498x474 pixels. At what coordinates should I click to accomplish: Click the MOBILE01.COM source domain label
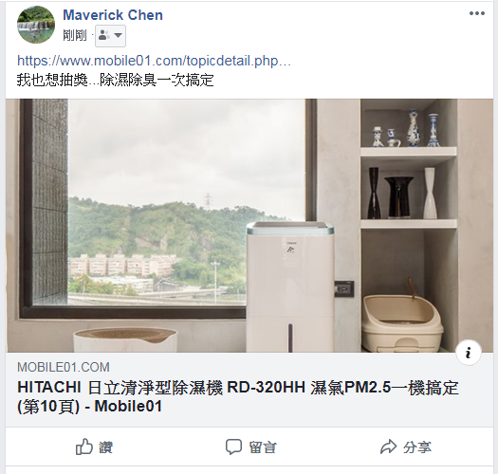(x=64, y=367)
